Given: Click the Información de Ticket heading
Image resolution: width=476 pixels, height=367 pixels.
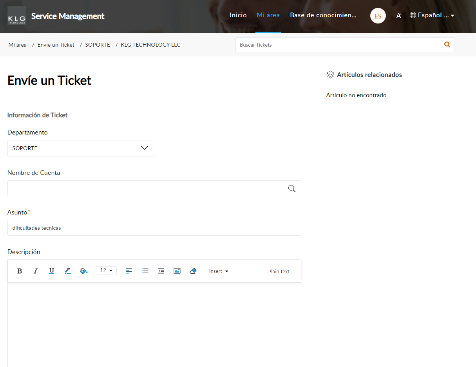Looking at the screenshot, I should tap(38, 115).
